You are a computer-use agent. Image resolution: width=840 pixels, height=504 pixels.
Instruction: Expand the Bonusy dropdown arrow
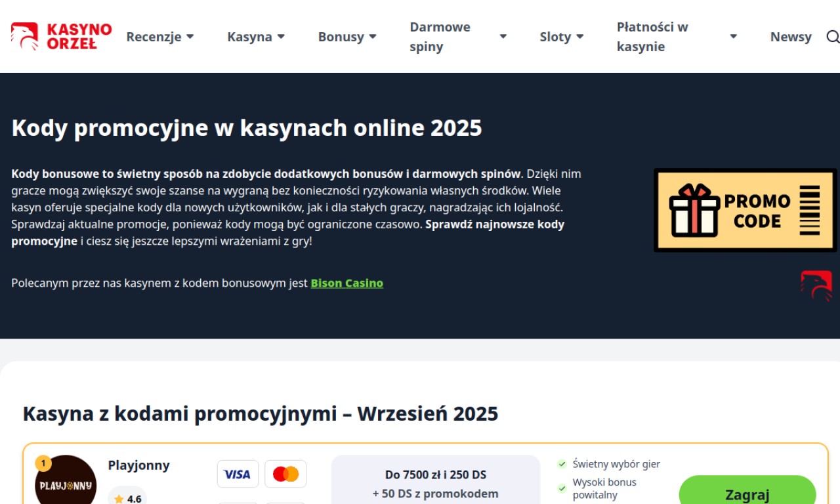click(x=373, y=37)
